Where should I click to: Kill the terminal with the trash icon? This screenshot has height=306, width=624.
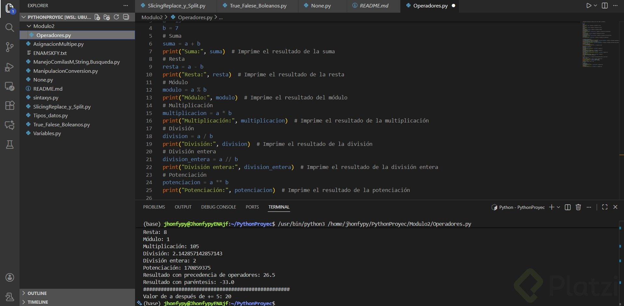578,207
